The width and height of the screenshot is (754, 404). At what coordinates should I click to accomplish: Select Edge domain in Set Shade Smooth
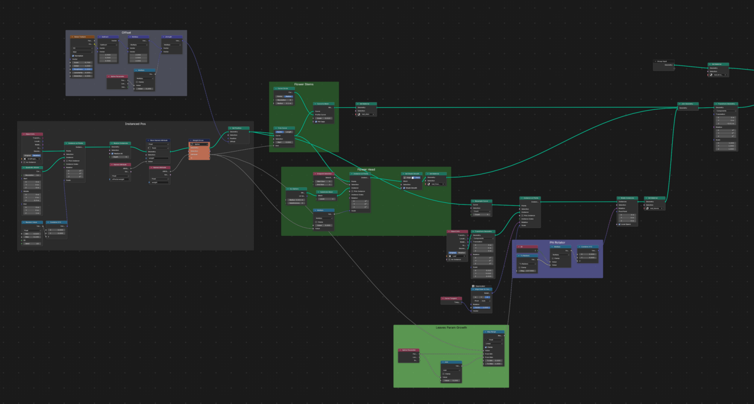pyautogui.click(x=408, y=178)
